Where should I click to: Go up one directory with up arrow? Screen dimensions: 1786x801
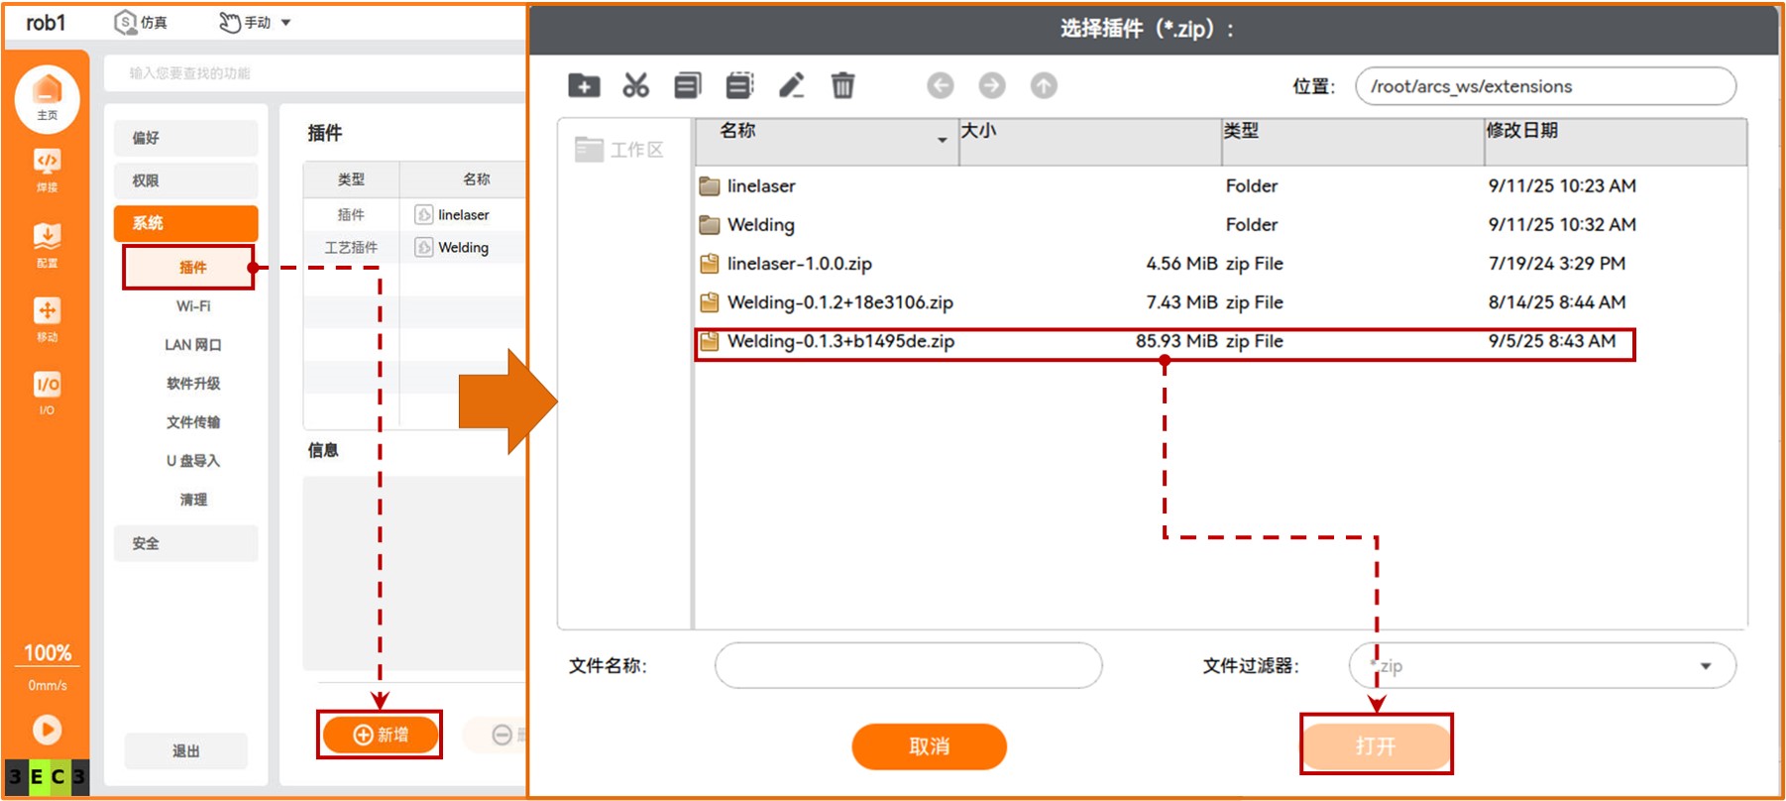click(1044, 86)
